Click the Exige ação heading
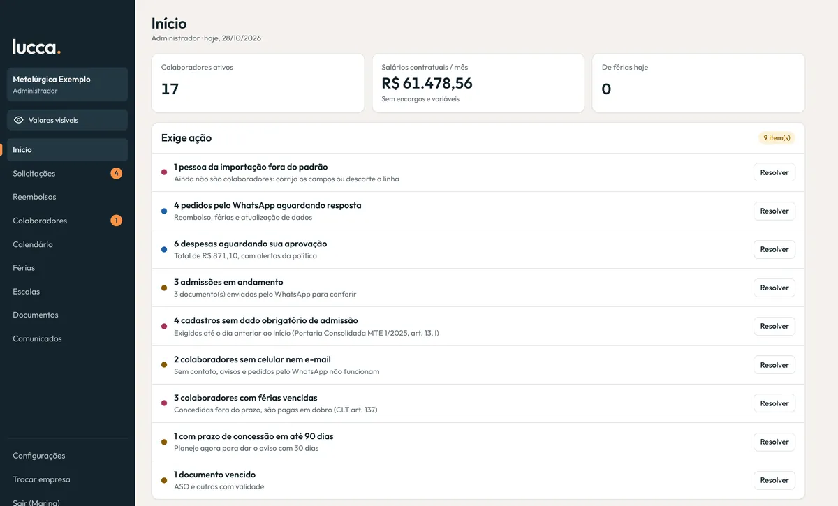Viewport: 838px width, 506px height. 186,138
